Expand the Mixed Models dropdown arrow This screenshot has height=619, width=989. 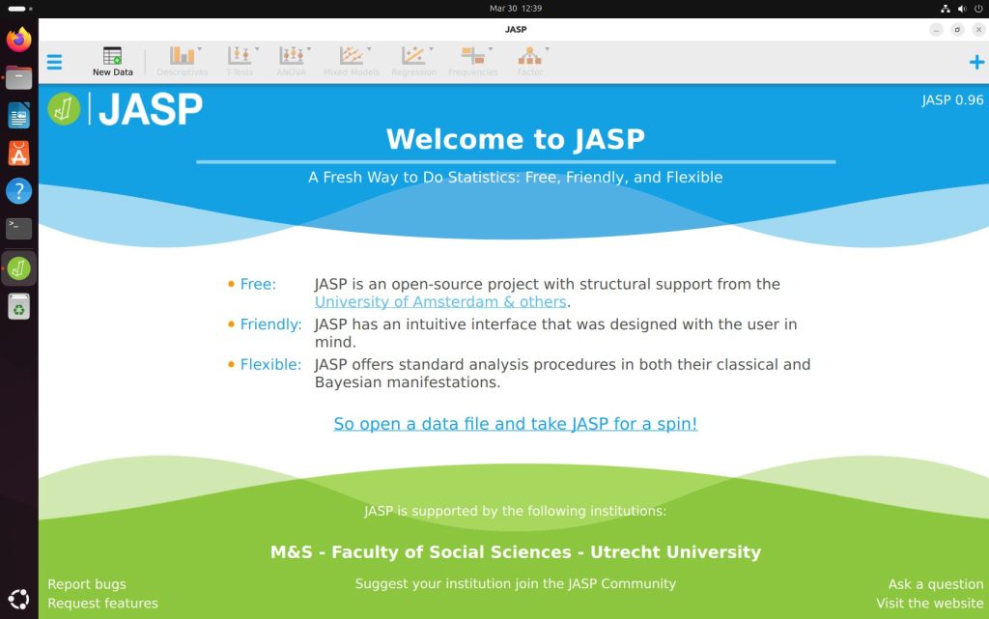point(369,48)
